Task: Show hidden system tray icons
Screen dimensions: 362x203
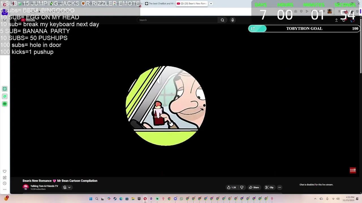Action: pos(315,199)
